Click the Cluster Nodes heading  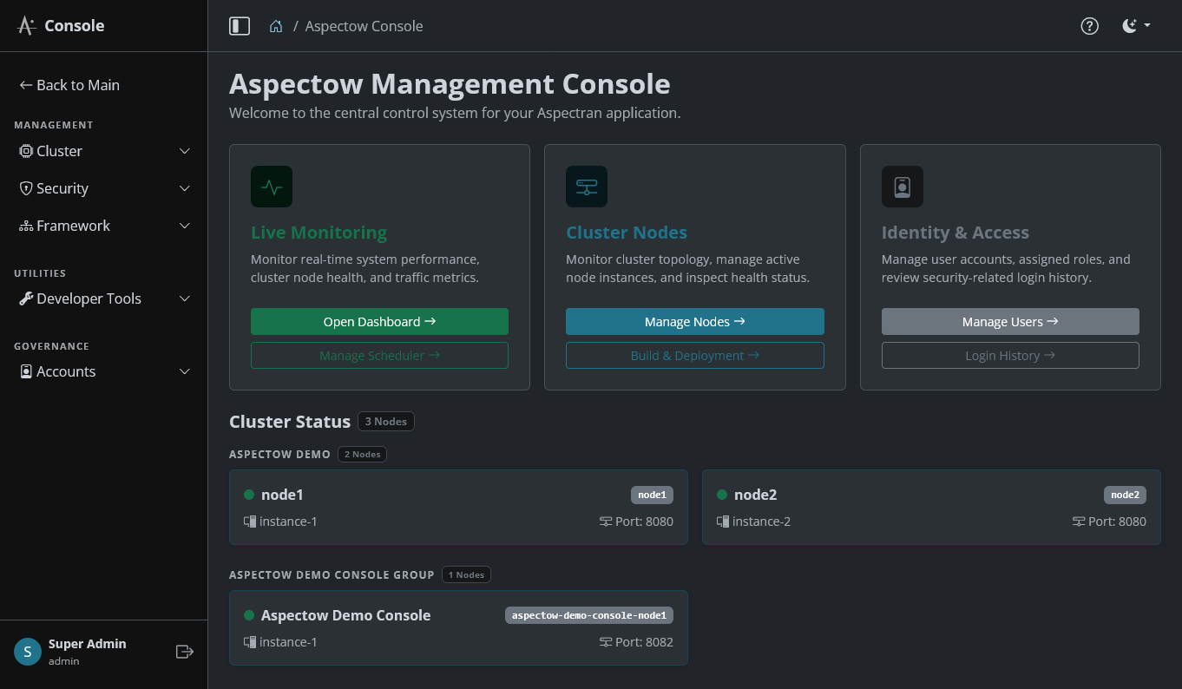pos(627,233)
